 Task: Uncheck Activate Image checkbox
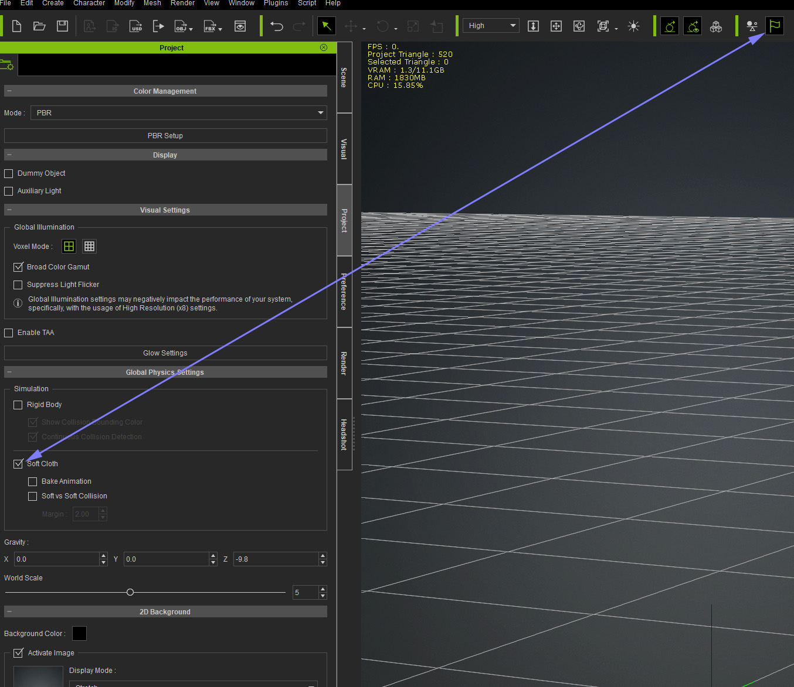click(x=18, y=653)
